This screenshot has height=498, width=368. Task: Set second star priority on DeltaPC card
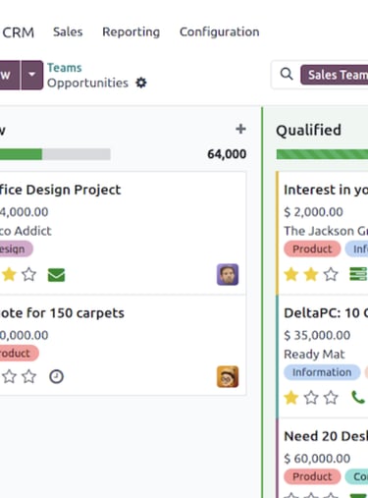pos(311,398)
